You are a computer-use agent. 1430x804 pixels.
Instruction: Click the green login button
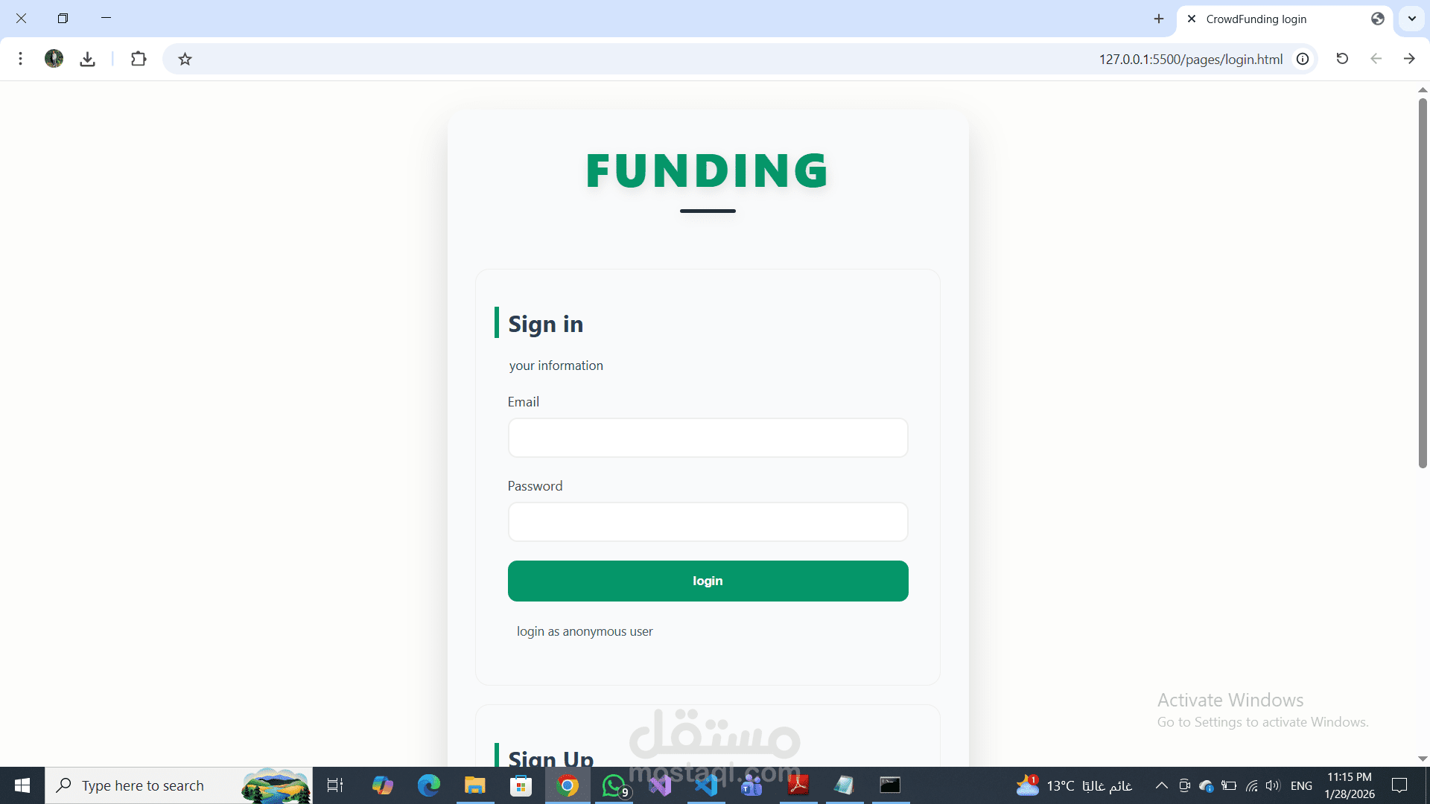pos(708,581)
